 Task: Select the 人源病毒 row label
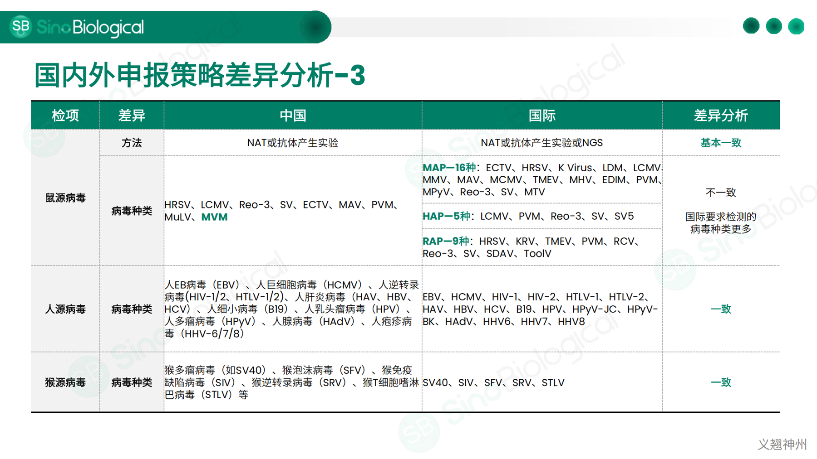click(65, 309)
